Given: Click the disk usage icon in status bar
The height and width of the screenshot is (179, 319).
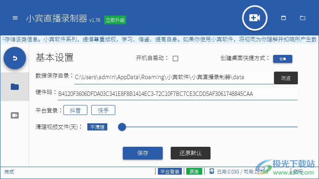Looking at the screenshot, I should tap(212, 171).
